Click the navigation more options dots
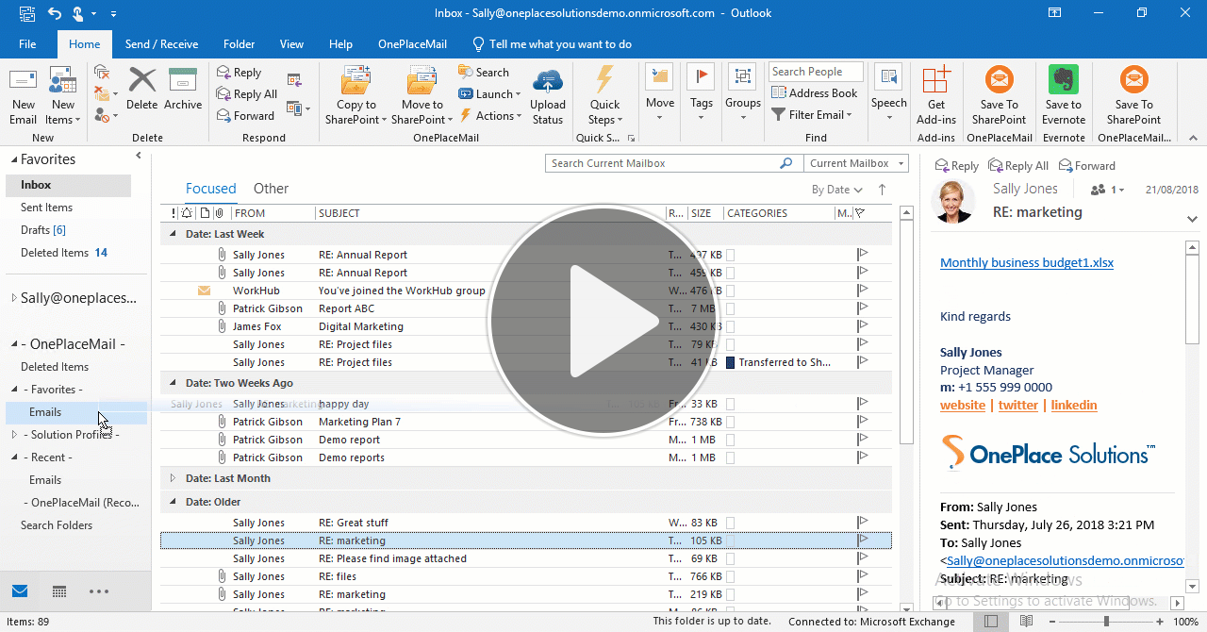This screenshot has height=632, width=1207. pos(99,591)
